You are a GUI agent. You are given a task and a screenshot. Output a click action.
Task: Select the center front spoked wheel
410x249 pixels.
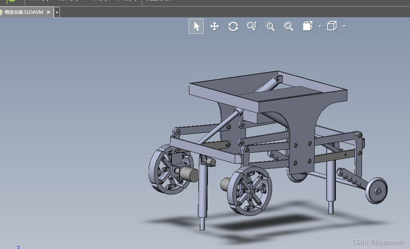pyautogui.click(x=249, y=191)
